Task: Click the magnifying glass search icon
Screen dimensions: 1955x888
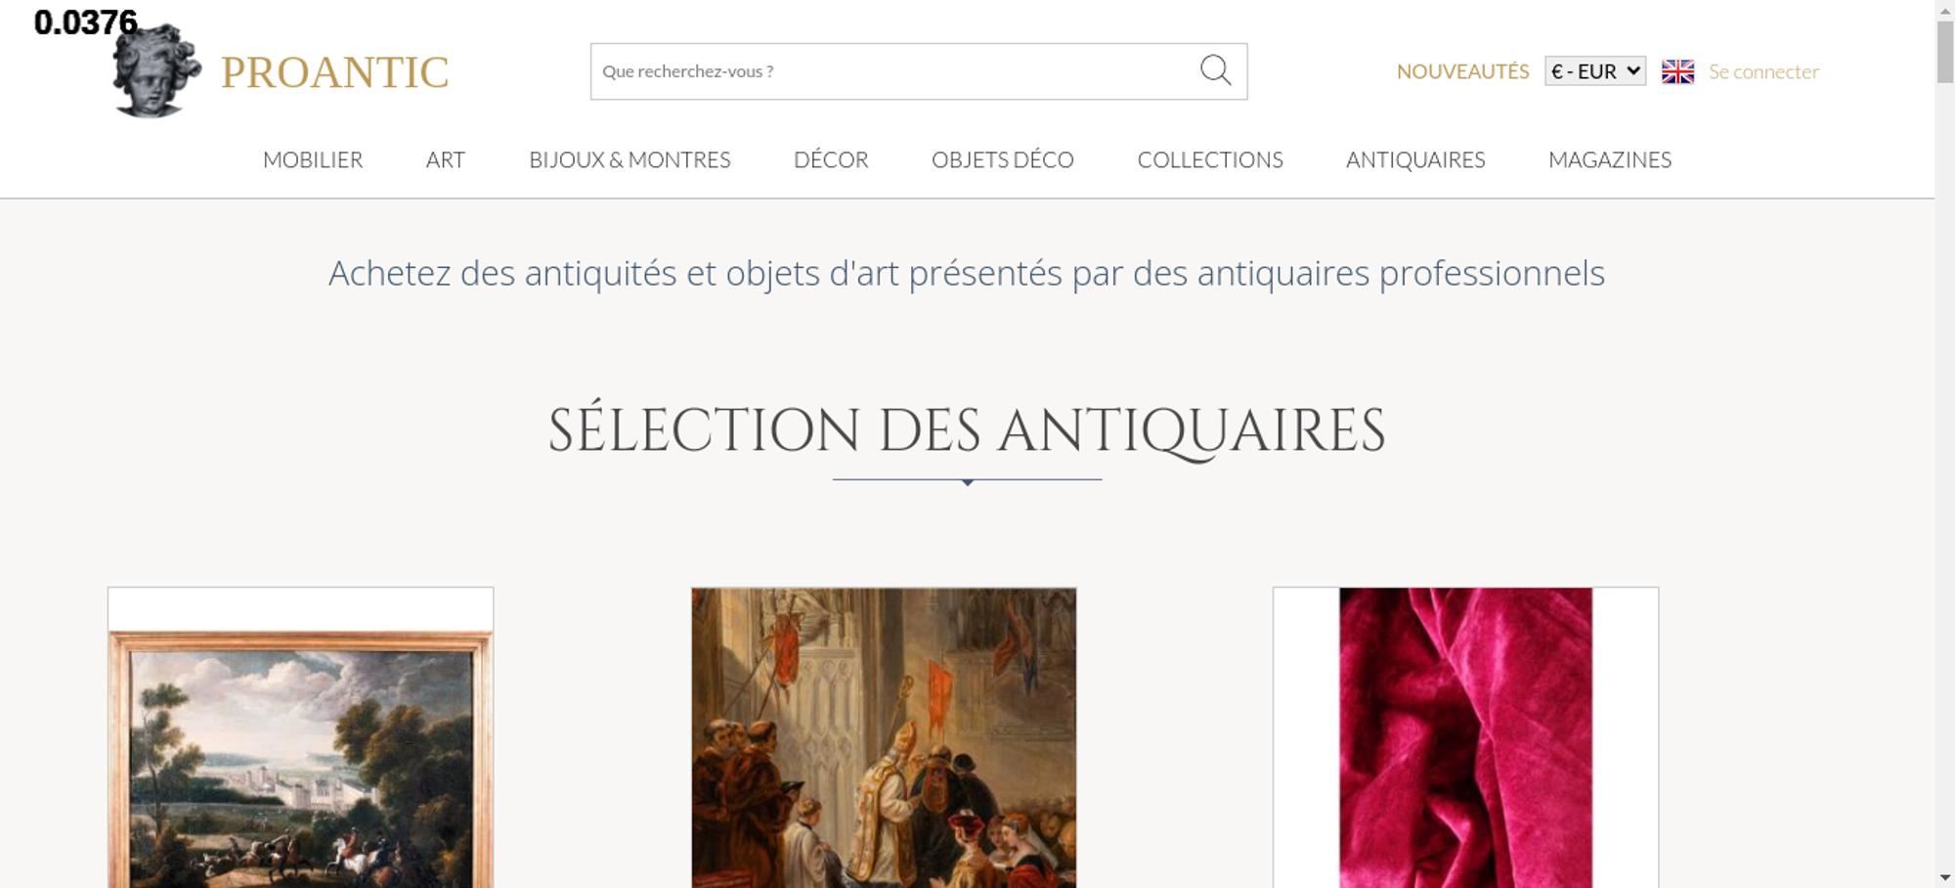Action: click(1215, 70)
